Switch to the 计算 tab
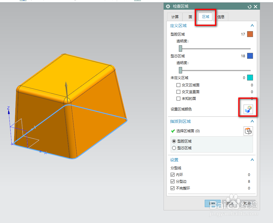Viewport: 273px width, 223px height. (x=175, y=17)
